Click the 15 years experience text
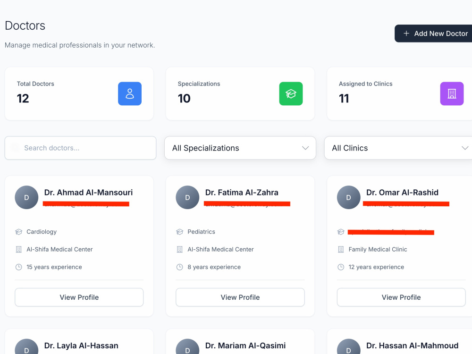Viewport: 472px width, 354px height. coord(54,267)
